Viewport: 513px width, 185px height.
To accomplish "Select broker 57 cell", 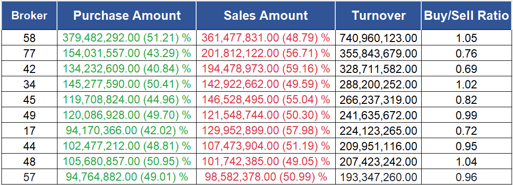I will coord(29,177).
